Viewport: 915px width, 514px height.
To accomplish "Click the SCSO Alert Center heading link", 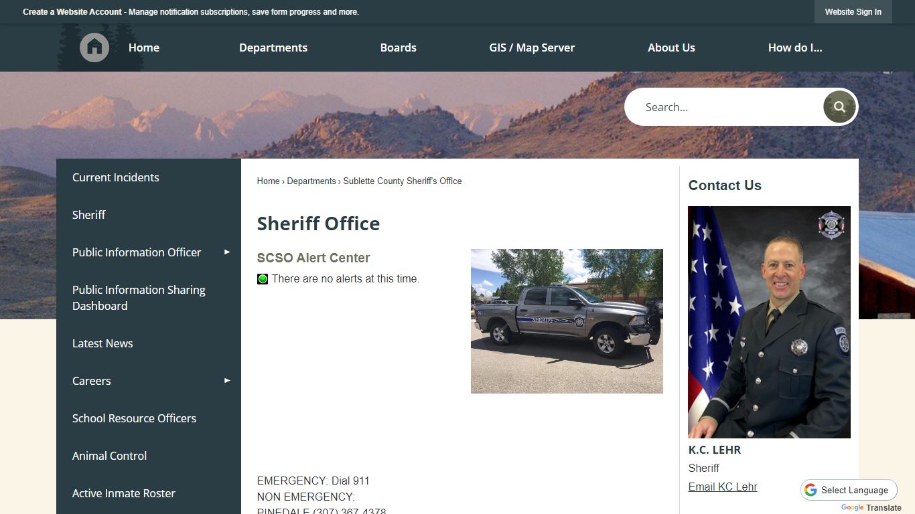I will (x=313, y=258).
